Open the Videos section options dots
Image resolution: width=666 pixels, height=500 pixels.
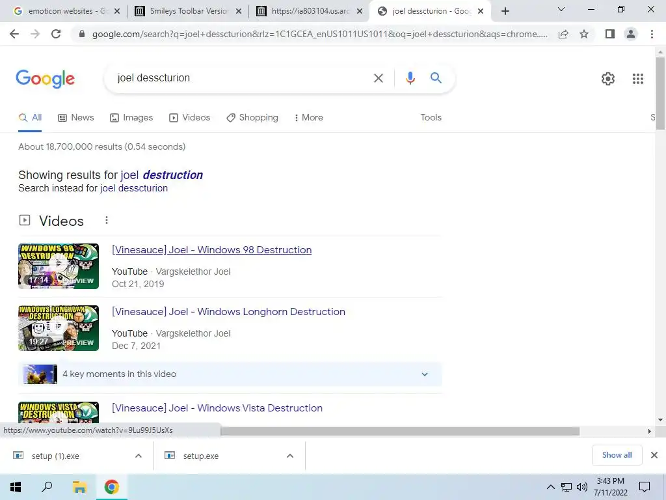pos(107,220)
